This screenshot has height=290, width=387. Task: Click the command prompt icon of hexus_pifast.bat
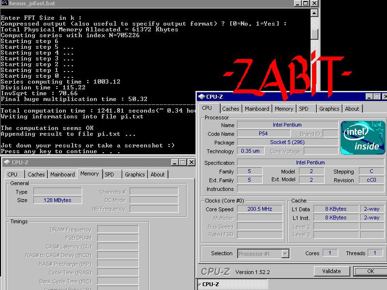tap(4, 3)
